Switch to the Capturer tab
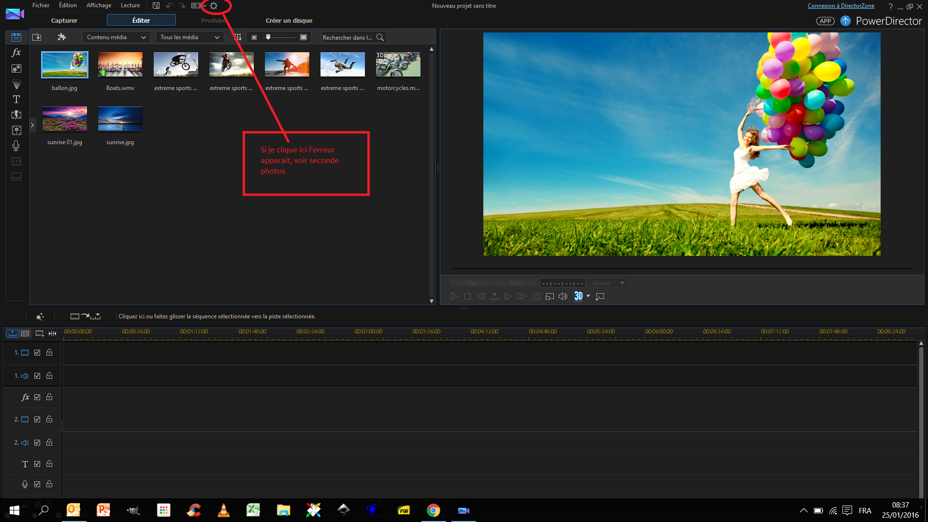 [64, 20]
